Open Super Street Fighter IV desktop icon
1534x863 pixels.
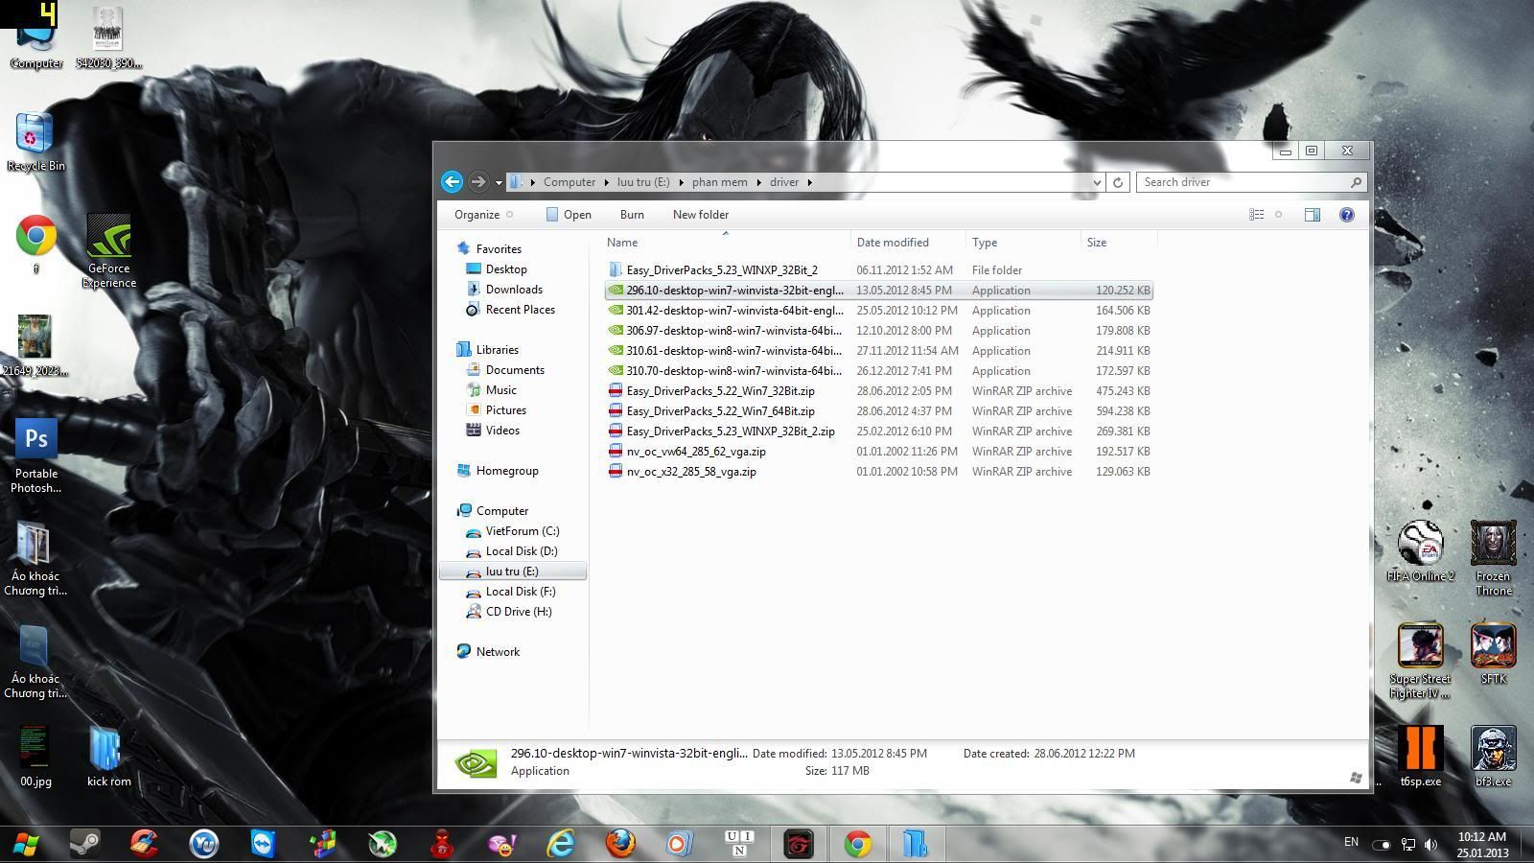point(1420,662)
